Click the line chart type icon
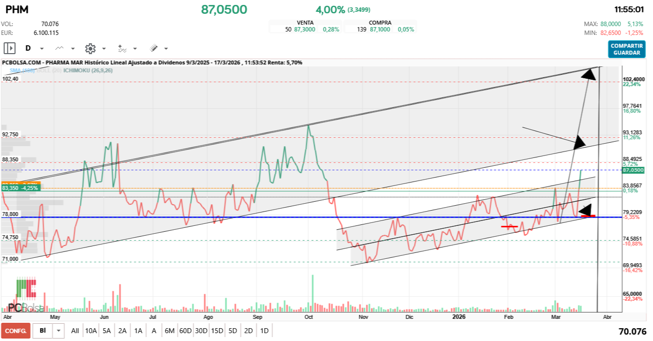653x341 pixels. [60, 48]
